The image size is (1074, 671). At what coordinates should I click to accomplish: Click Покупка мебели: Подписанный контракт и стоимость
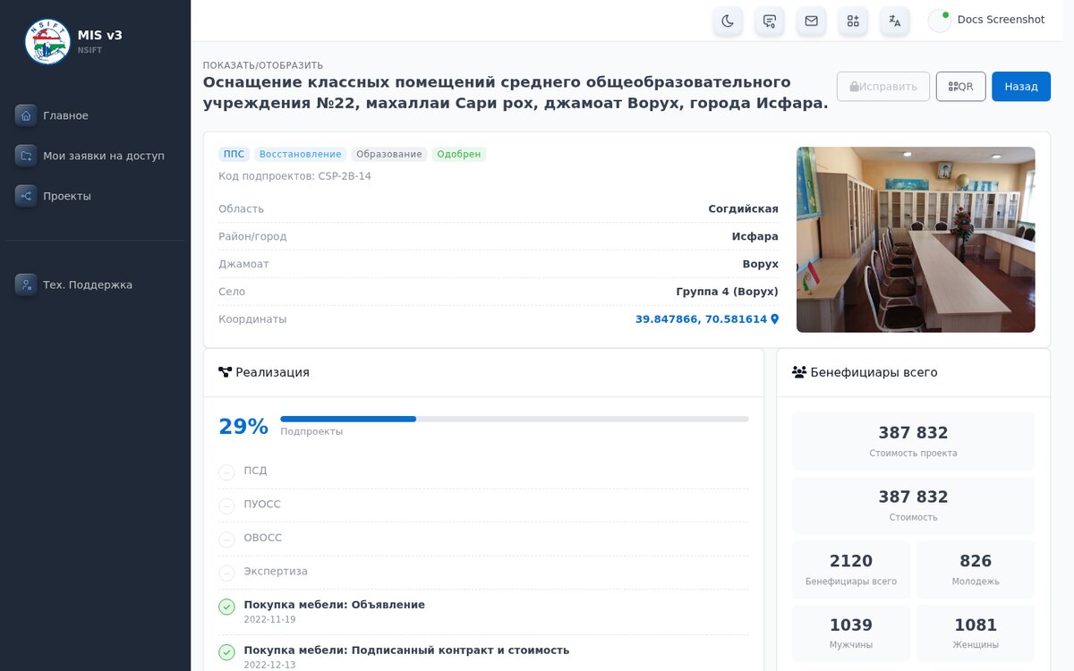(406, 650)
